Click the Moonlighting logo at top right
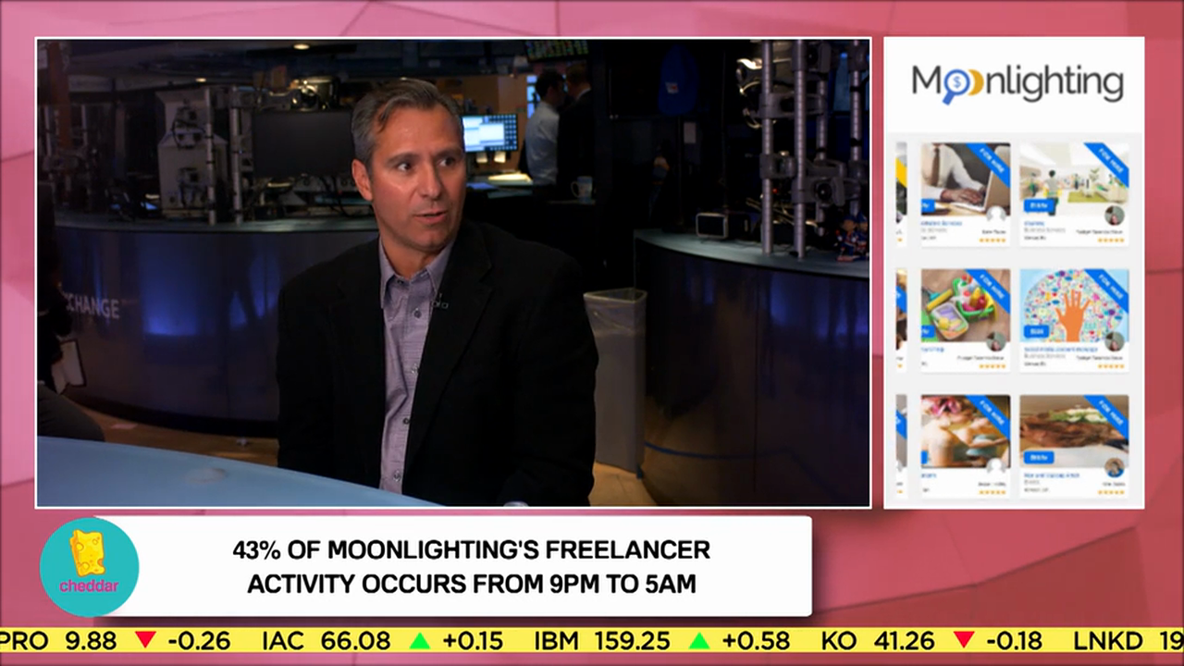This screenshot has height=666, width=1184. pyautogui.click(x=1017, y=83)
